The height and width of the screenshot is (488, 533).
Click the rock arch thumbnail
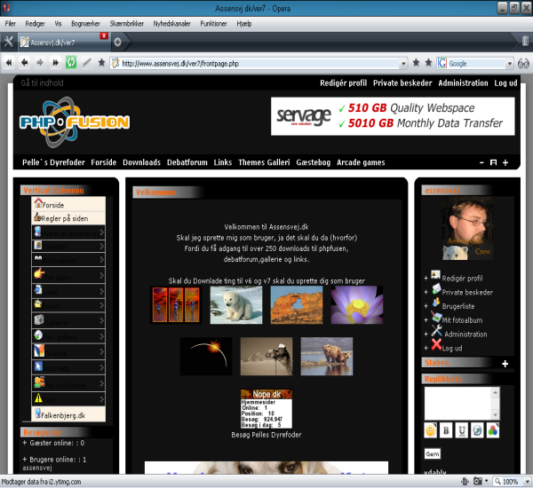click(297, 304)
